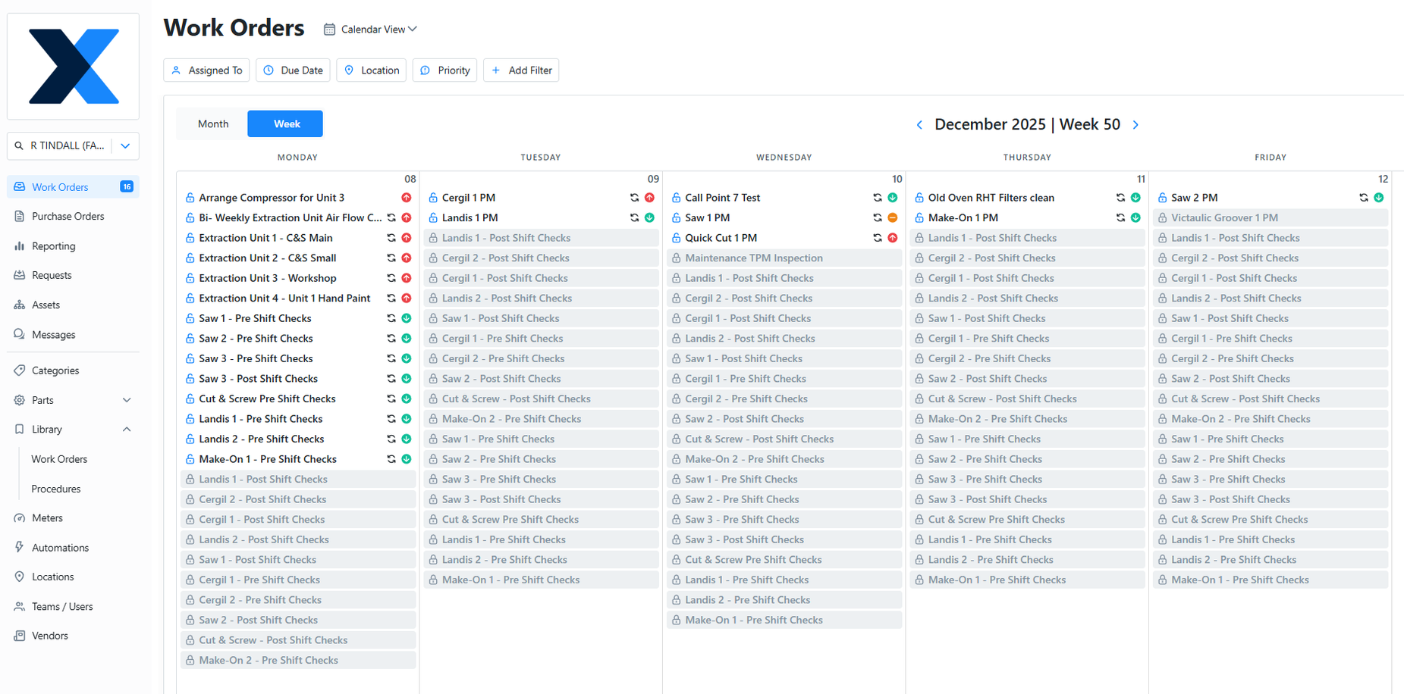Expand the R TINDALL assignee dropdown
This screenshot has height=694, width=1404.
coord(125,145)
